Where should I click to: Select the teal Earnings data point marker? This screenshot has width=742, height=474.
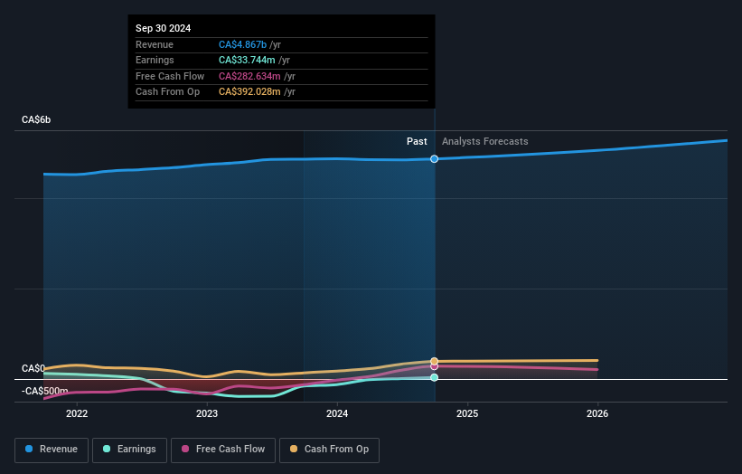[434, 377]
